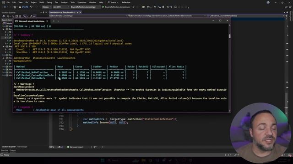This screenshot has height=164, width=293.
Task: Close the MemberInvoca...Benchmarks.cs editor tab
Action: (81, 12)
